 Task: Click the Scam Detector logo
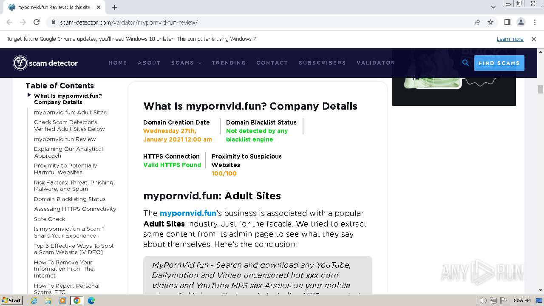tap(45, 63)
